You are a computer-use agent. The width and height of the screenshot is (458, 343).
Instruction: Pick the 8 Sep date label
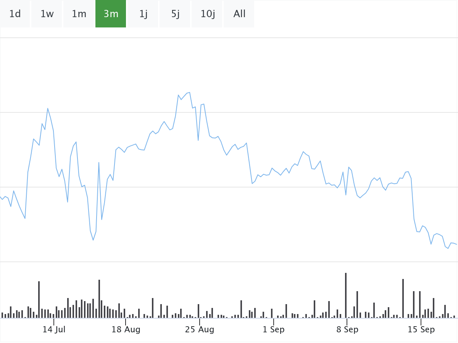pyautogui.click(x=347, y=330)
